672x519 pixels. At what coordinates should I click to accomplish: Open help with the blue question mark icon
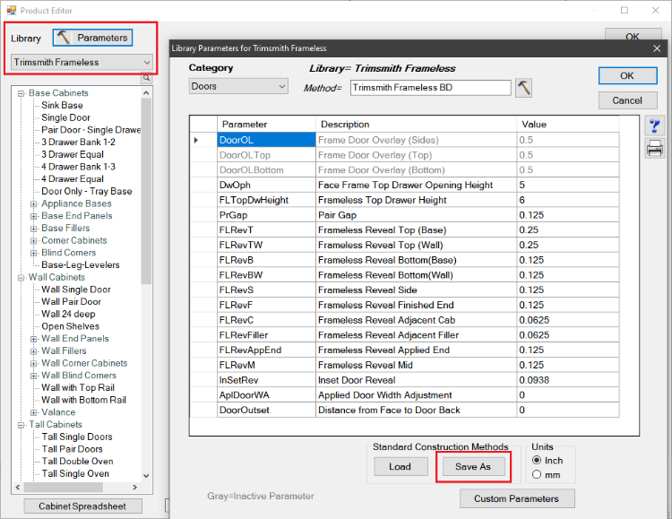coord(654,126)
